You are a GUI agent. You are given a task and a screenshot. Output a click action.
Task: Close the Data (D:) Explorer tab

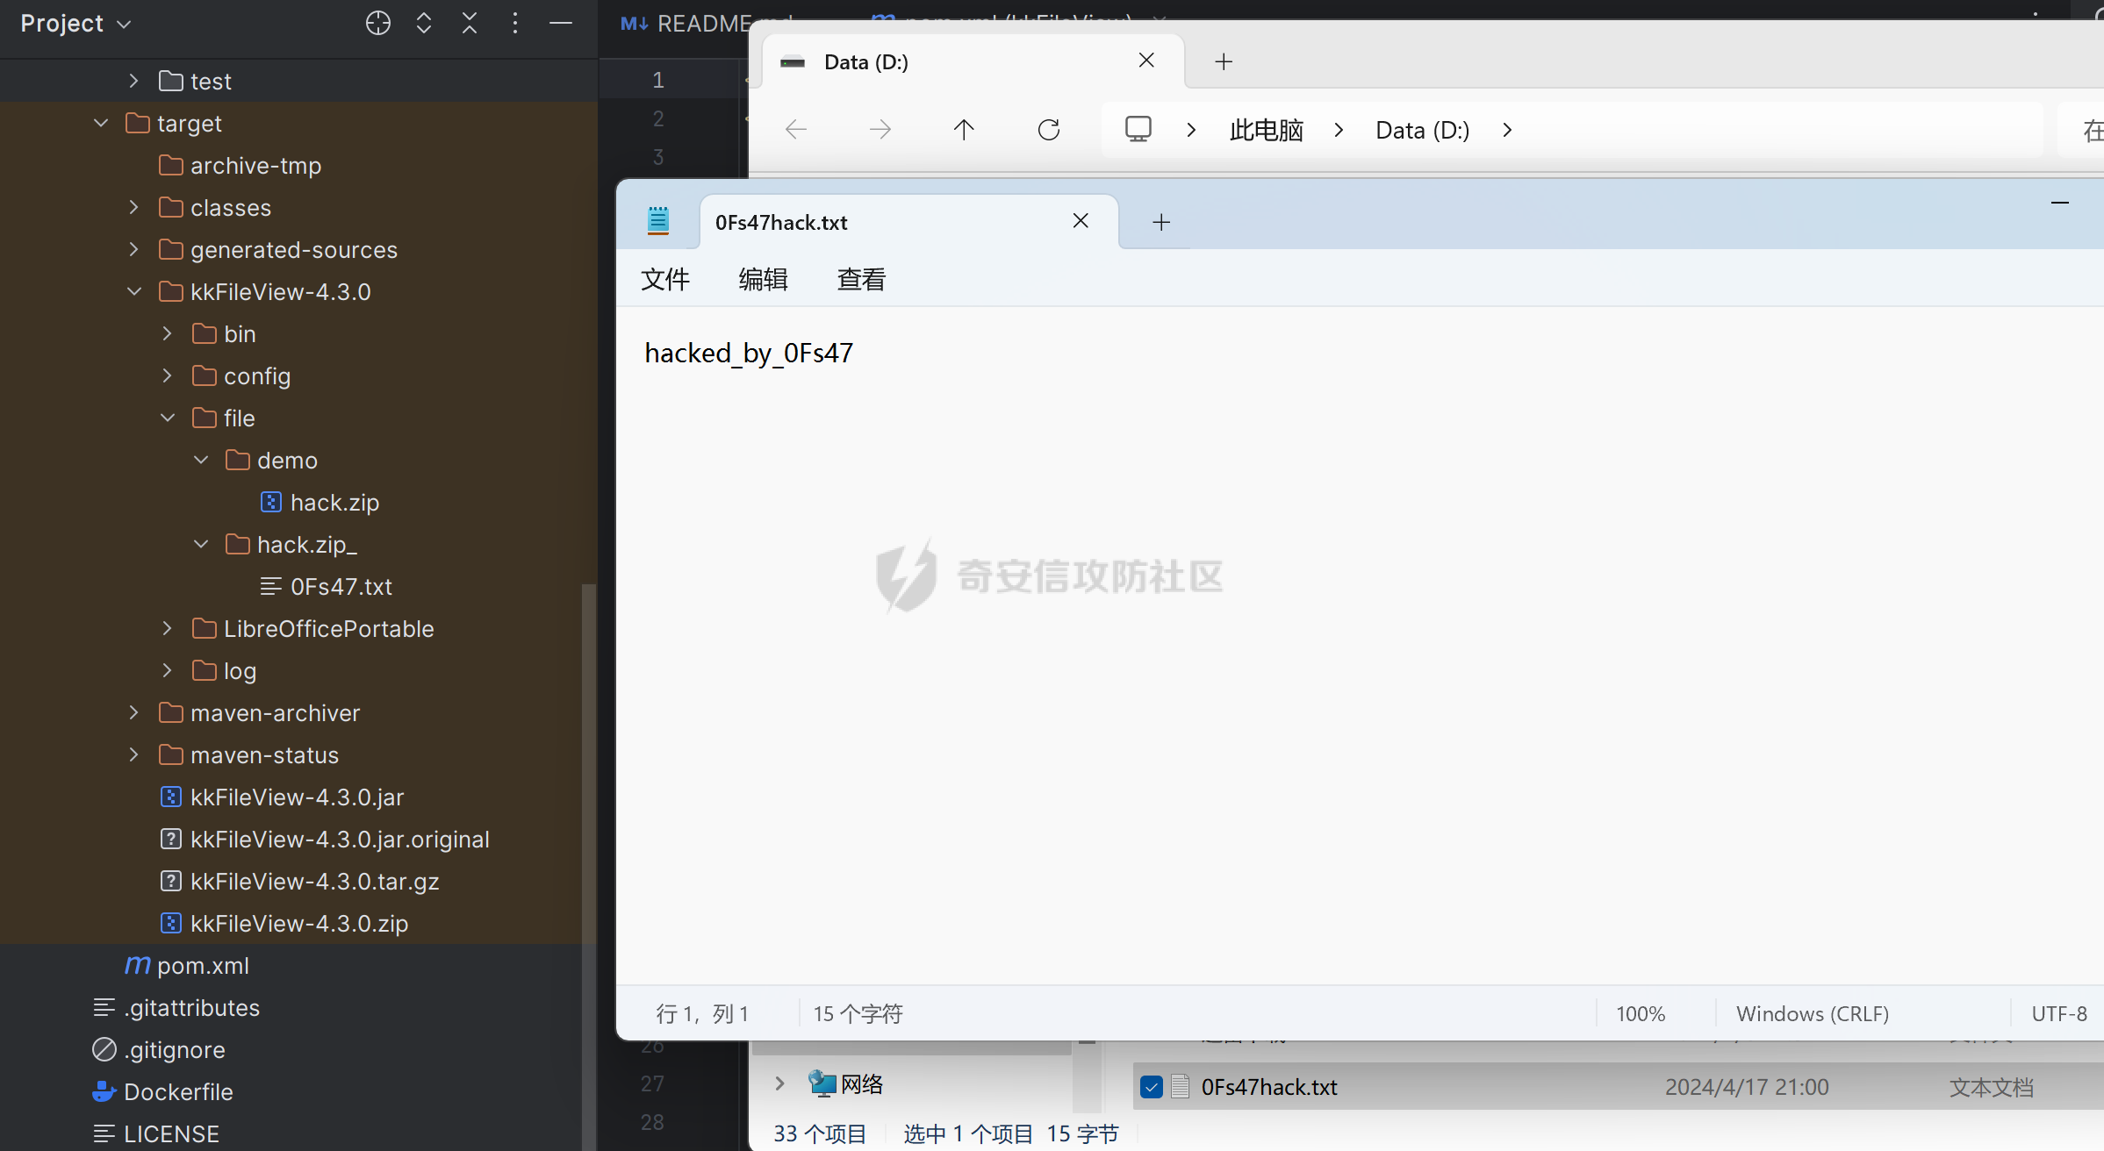(x=1146, y=61)
